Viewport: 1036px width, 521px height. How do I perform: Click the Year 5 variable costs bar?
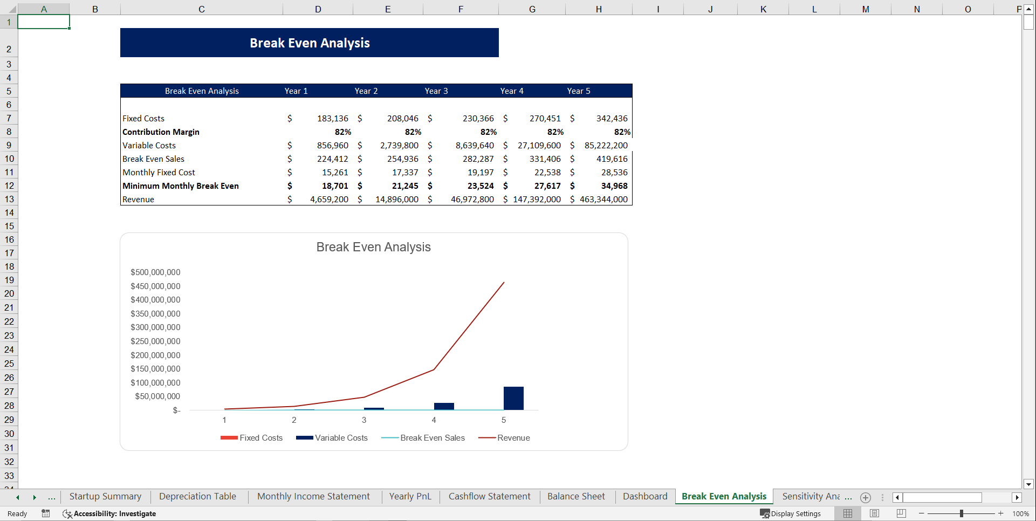(513, 398)
